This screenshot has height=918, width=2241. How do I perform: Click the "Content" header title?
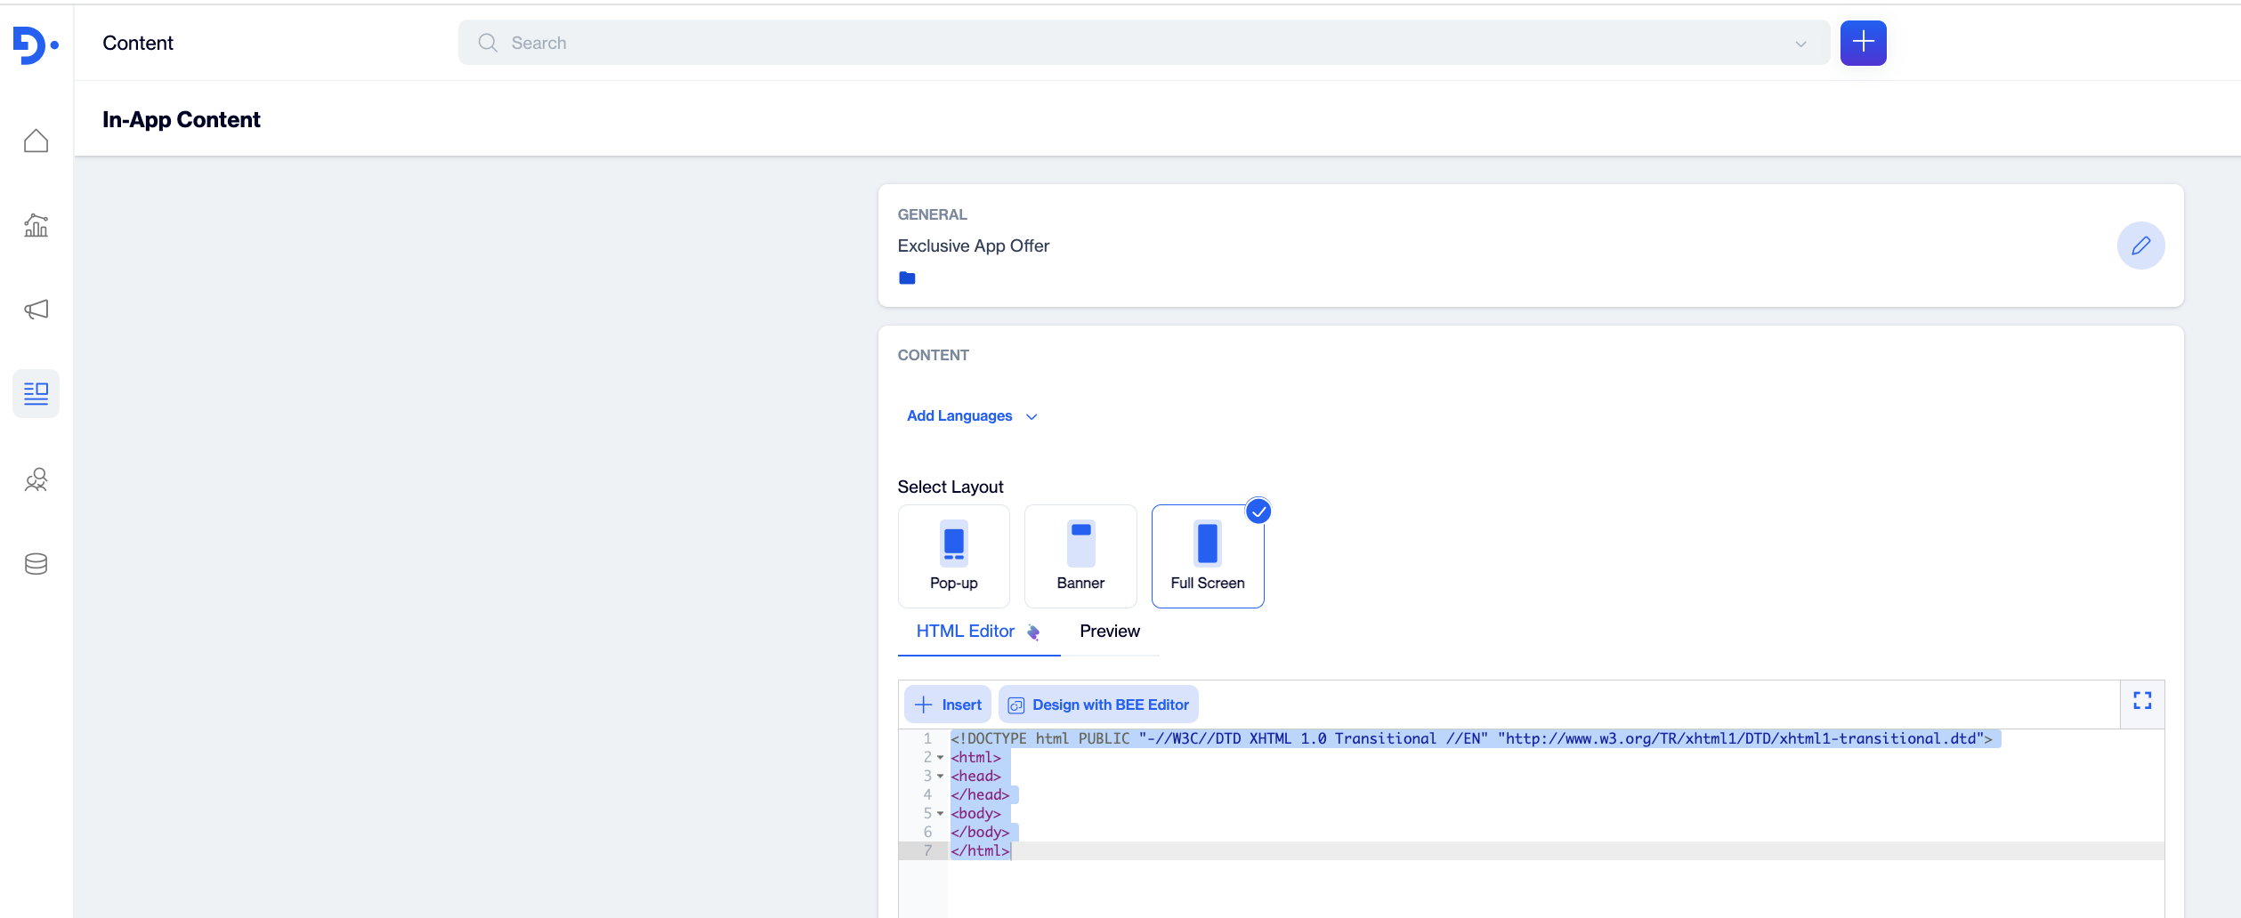pyautogui.click(x=138, y=44)
